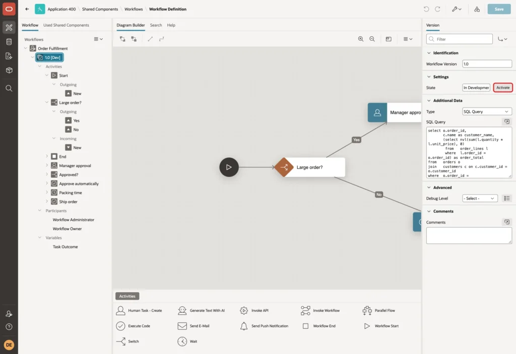Screen dimensions: 516x354
Task: Click the Activate button
Action: coord(503,87)
